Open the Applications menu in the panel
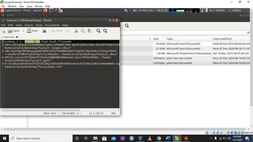Viewport: 253px width, 142px height. point(13,10)
